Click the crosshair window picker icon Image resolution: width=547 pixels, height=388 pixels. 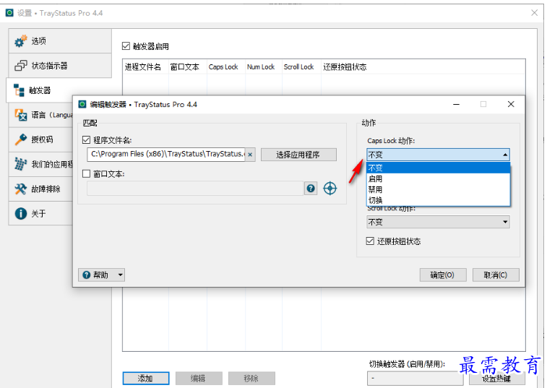click(330, 189)
